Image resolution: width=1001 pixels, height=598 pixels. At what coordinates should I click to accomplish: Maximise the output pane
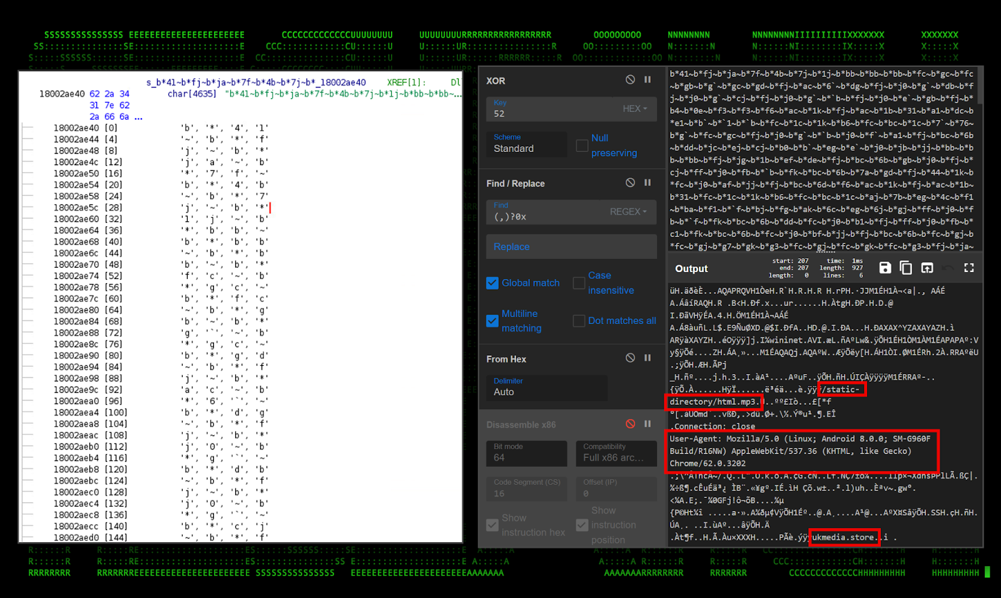click(969, 268)
